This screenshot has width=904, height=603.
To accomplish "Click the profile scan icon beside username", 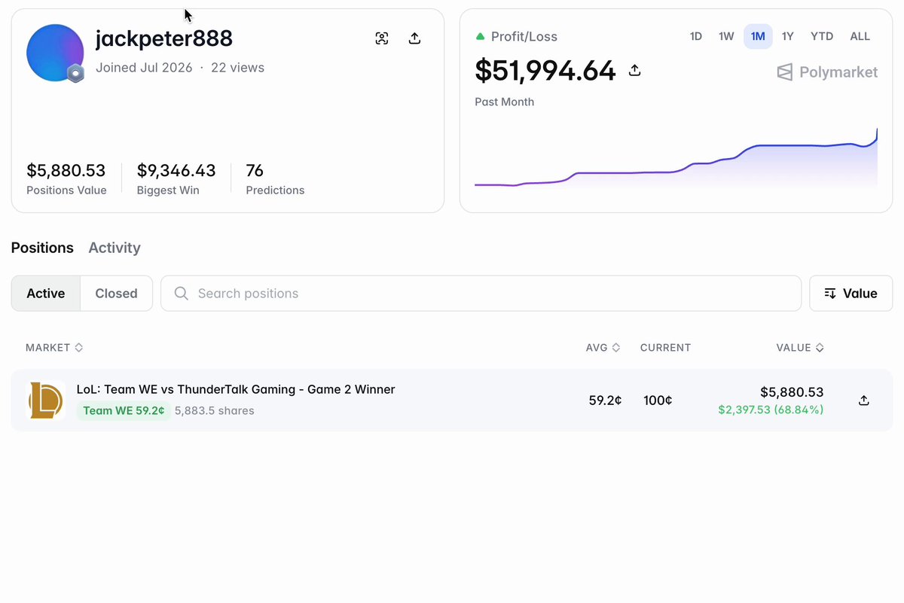I will coord(382,38).
